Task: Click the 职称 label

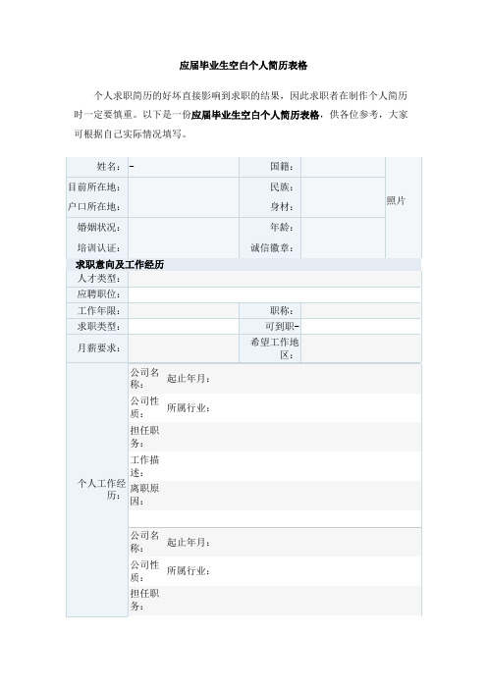Action: point(282,311)
